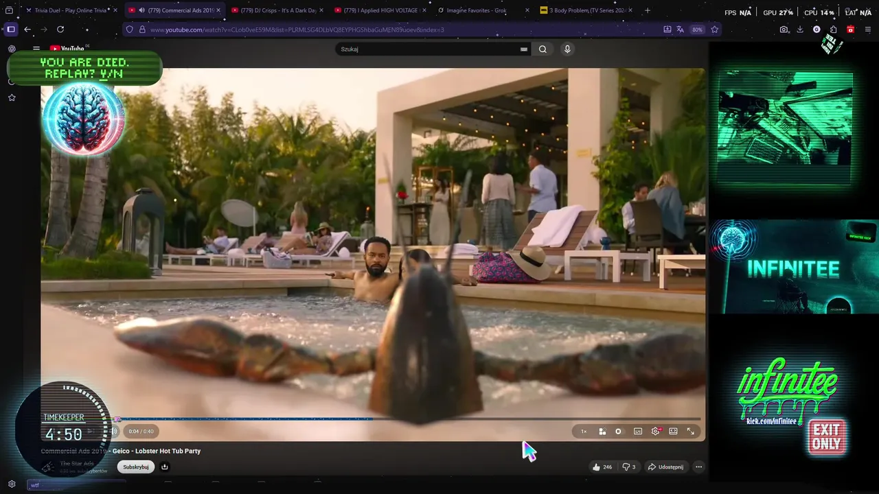Switch to 3 Body Problem TV Series tab
Viewport: 879px width, 494px height.
click(x=586, y=10)
